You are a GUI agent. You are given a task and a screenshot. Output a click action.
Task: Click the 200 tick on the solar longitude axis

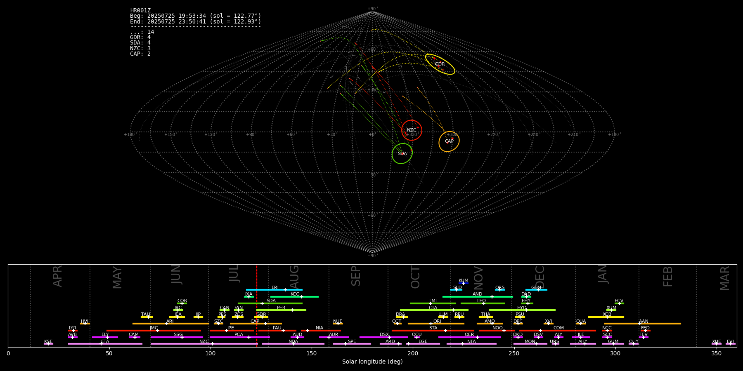(413, 353)
